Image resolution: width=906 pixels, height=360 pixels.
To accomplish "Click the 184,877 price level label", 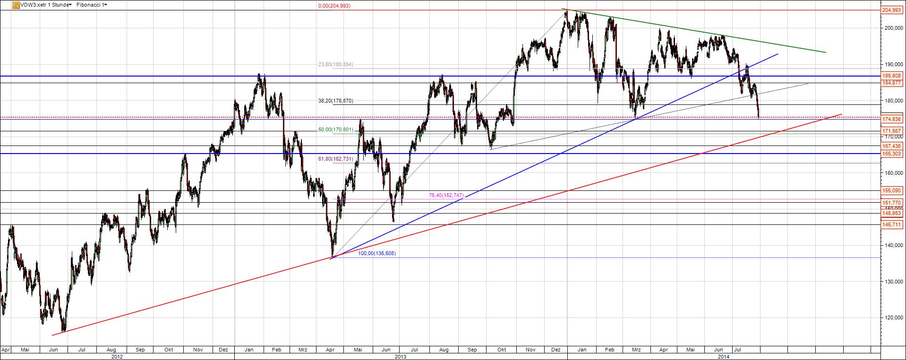I will click(x=893, y=83).
